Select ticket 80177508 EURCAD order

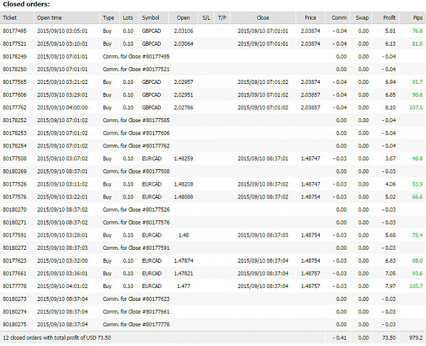pos(213,158)
